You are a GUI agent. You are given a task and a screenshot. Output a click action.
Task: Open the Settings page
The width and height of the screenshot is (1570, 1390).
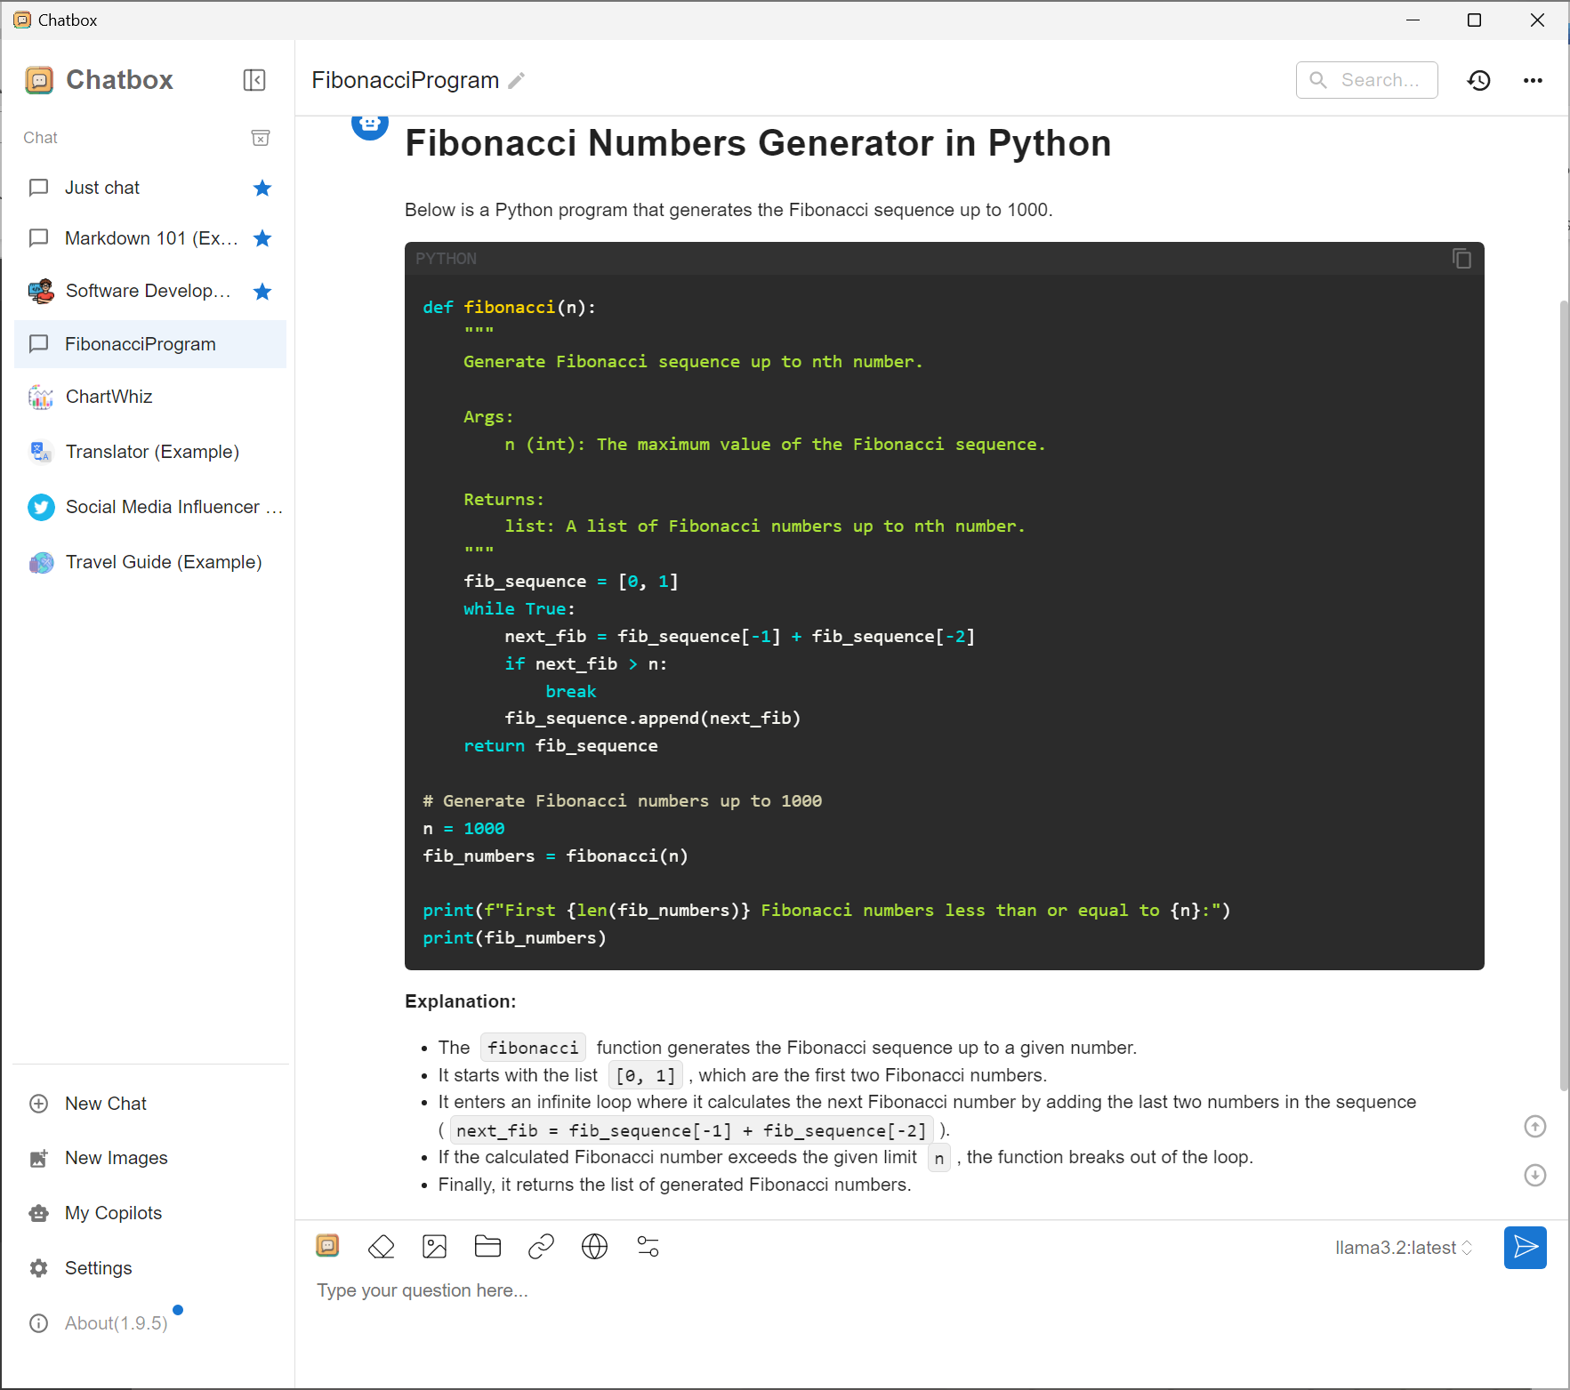98,1268
